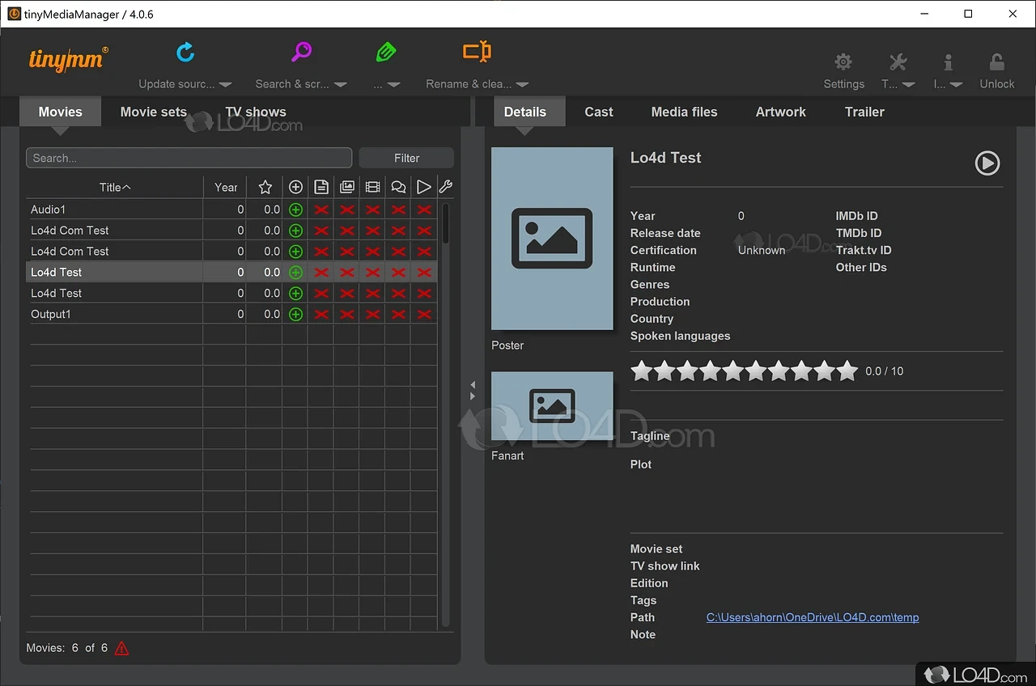
Task: Click the Tools wrench icon in the toolbar
Action: pos(897,61)
